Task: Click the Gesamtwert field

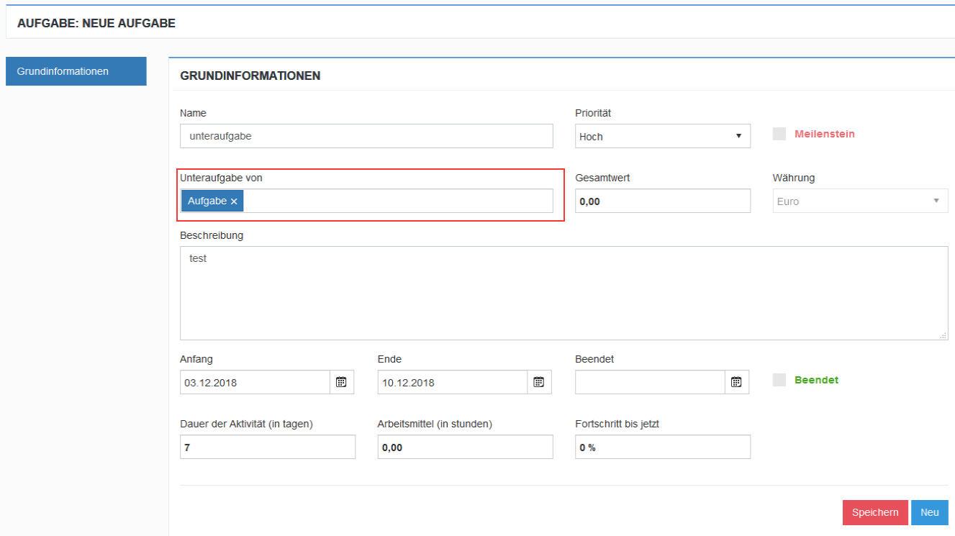Action: point(663,201)
